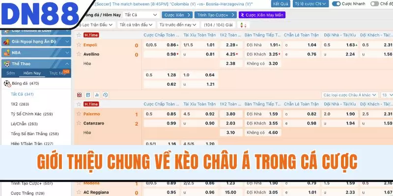This screenshot has width=393, height=196.
Task: Open the red grid match icon
Action: (x=80, y=95)
